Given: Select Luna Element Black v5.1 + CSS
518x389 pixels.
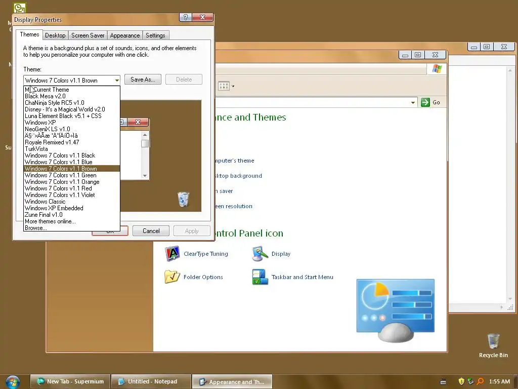Looking at the screenshot, I should tap(72, 116).
